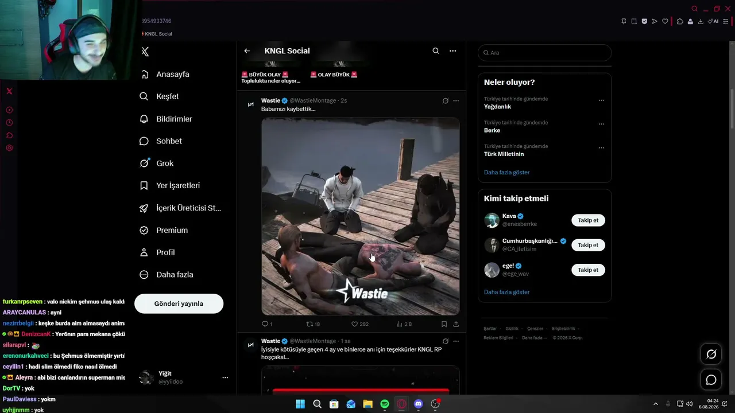Open Discord from the Windows taskbar
The height and width of the screenshot is (413, 735).
pyautogui.click(x=418, y=404)
